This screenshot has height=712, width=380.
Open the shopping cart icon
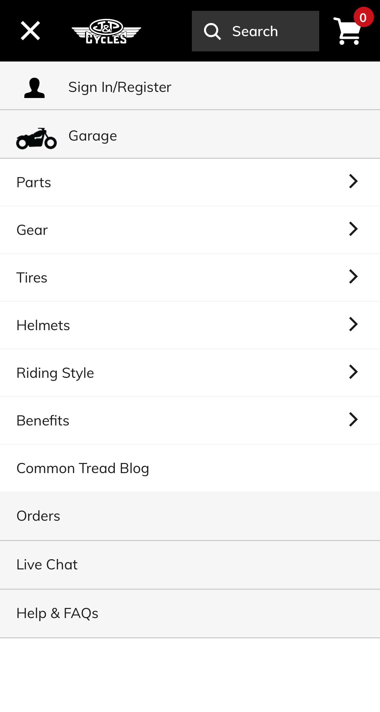click(348, 32)
